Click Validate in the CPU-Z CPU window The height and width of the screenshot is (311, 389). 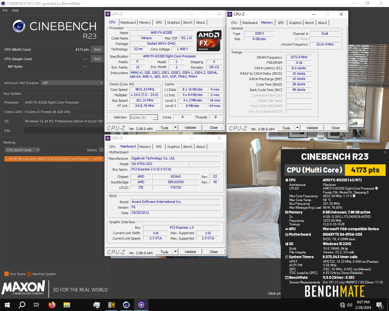coord(190,128)
